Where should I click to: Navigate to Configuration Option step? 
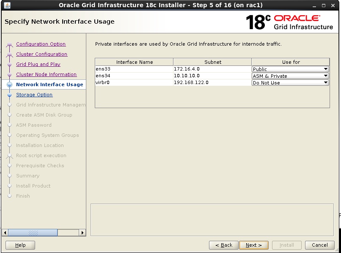coord(41,44)
